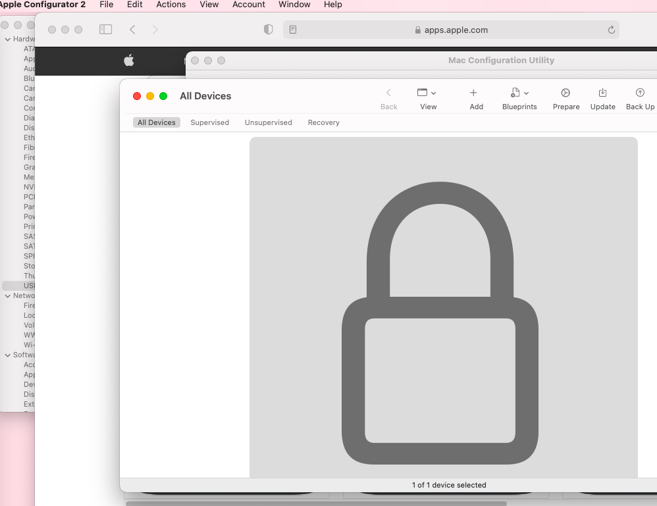Reload the Safari page
Viewport: 657px width, 506px height.
pos(612,30)
